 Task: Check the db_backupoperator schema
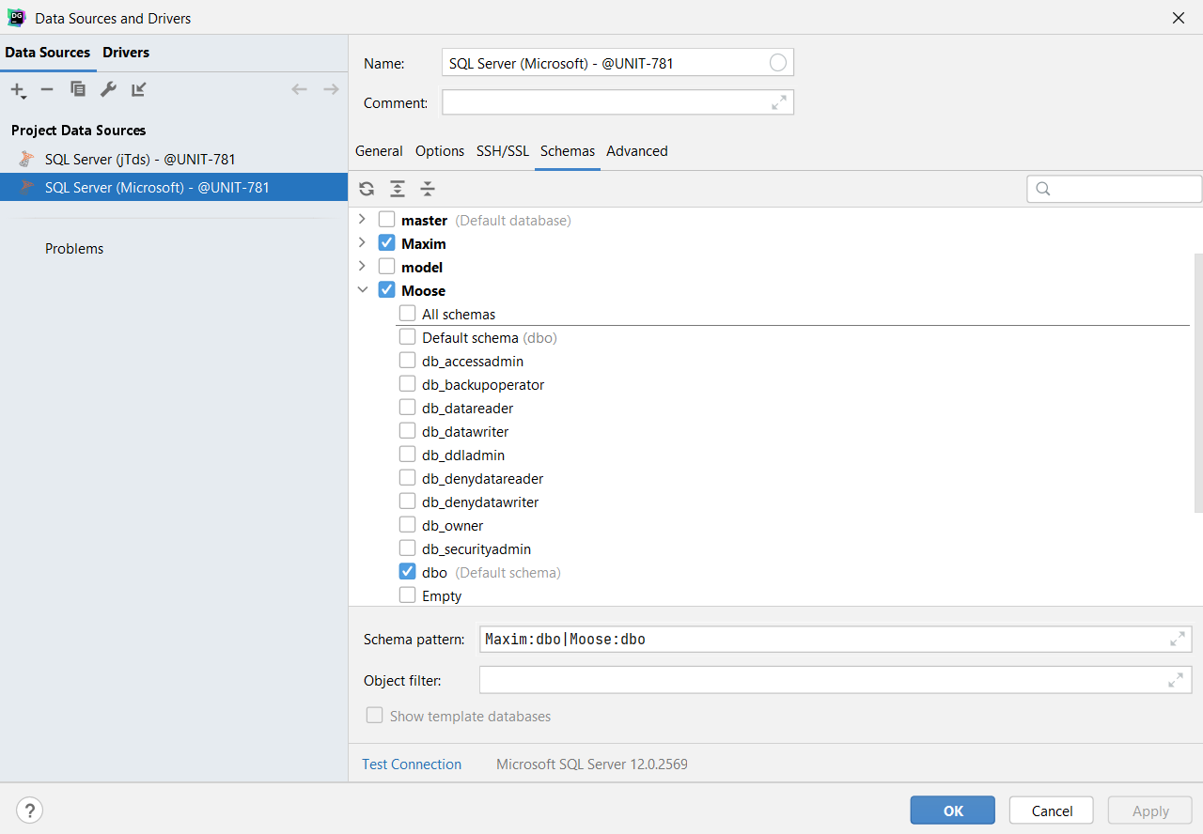(x=407, y=384)
